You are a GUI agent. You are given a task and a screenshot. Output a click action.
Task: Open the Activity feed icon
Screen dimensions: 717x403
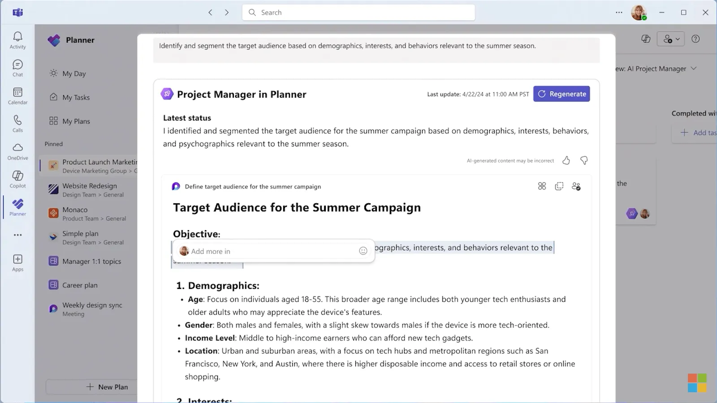[17, 40]
